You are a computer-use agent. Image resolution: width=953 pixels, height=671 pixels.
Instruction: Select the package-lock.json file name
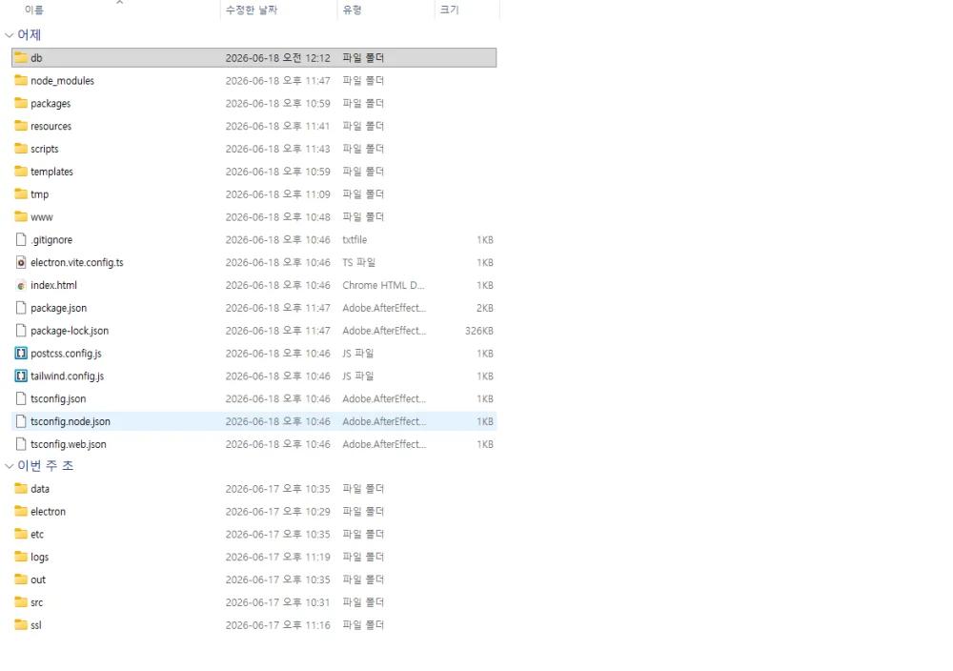pyautogui.click(x=70, y=331)
